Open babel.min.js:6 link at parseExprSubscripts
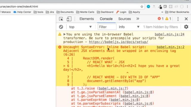The width and height of the screenshot is (191, 107). (x=138, y=103)
